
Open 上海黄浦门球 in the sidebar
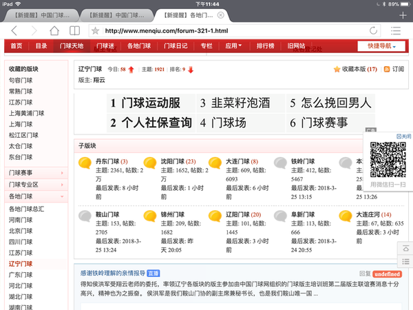click(26, 114)
